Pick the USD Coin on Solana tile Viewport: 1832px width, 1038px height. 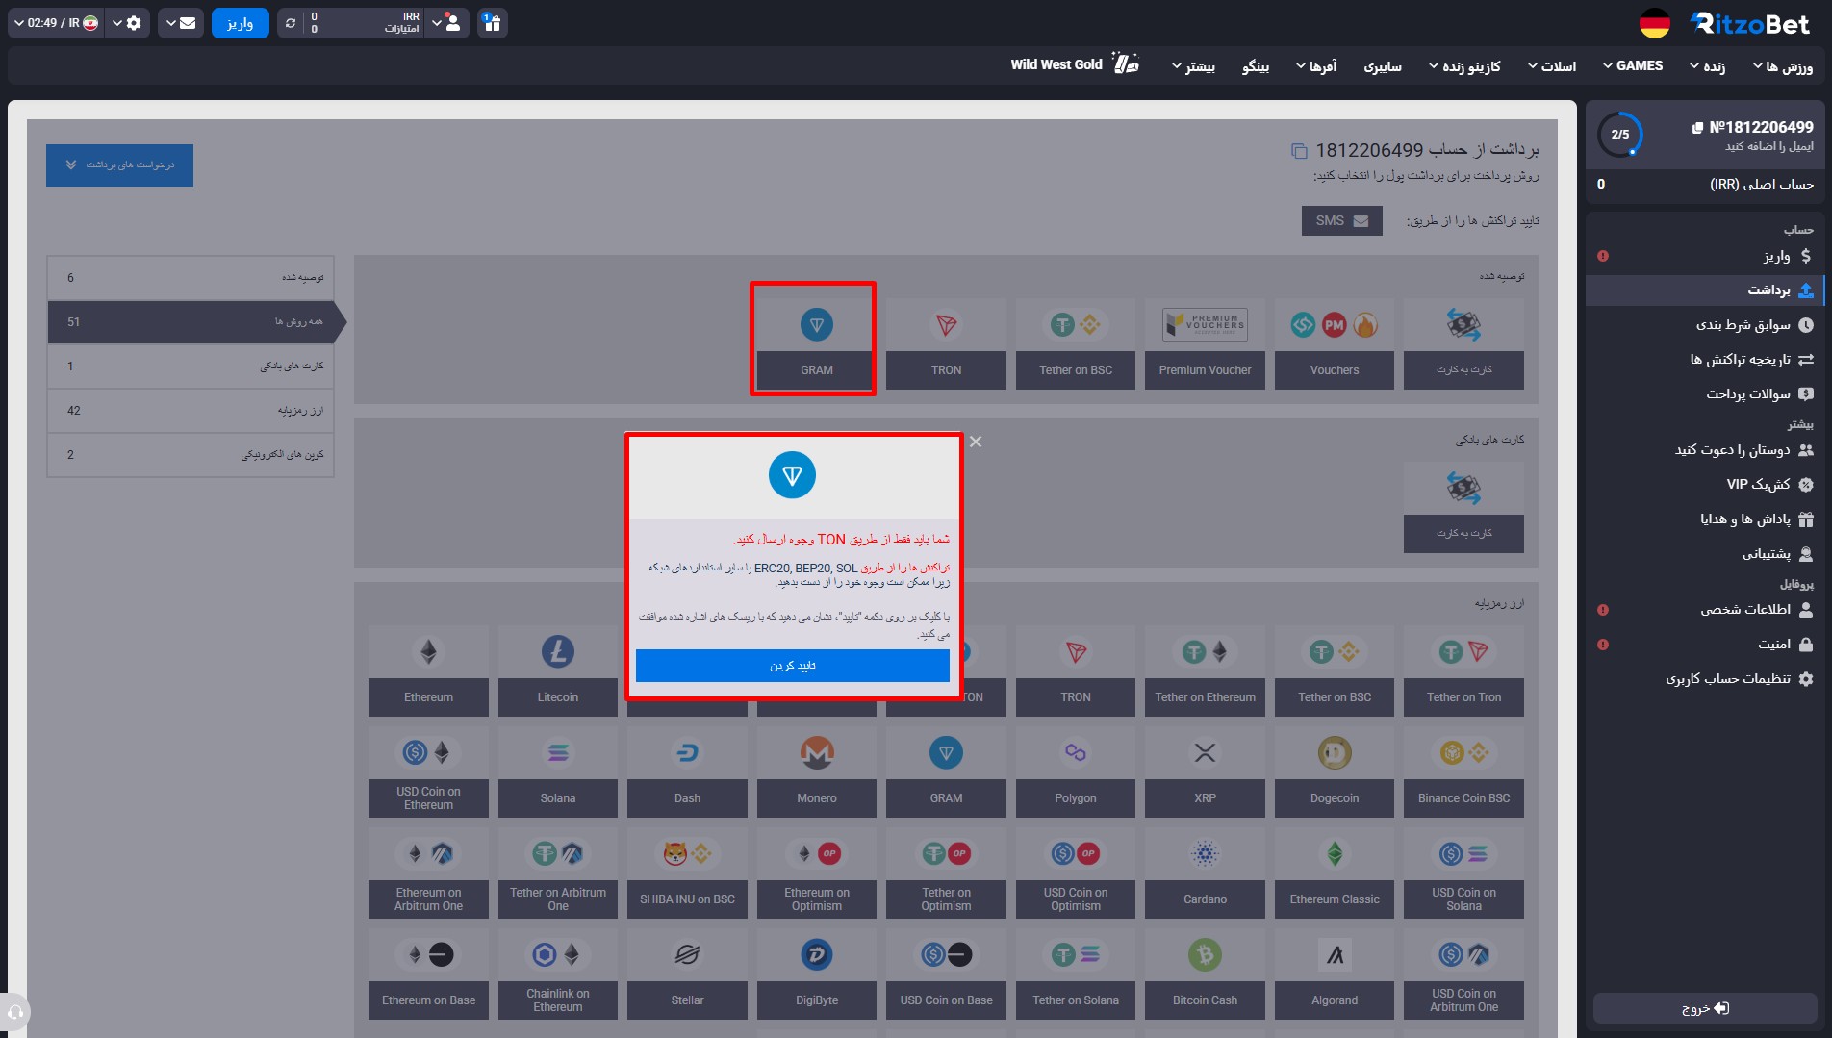(x=1463, y=873)
